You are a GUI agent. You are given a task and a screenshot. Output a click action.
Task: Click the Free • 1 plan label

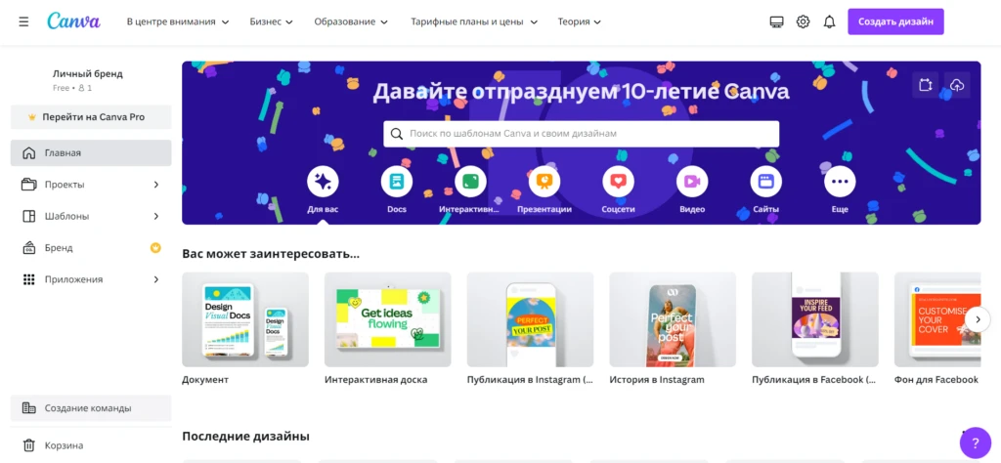point(72,88)
